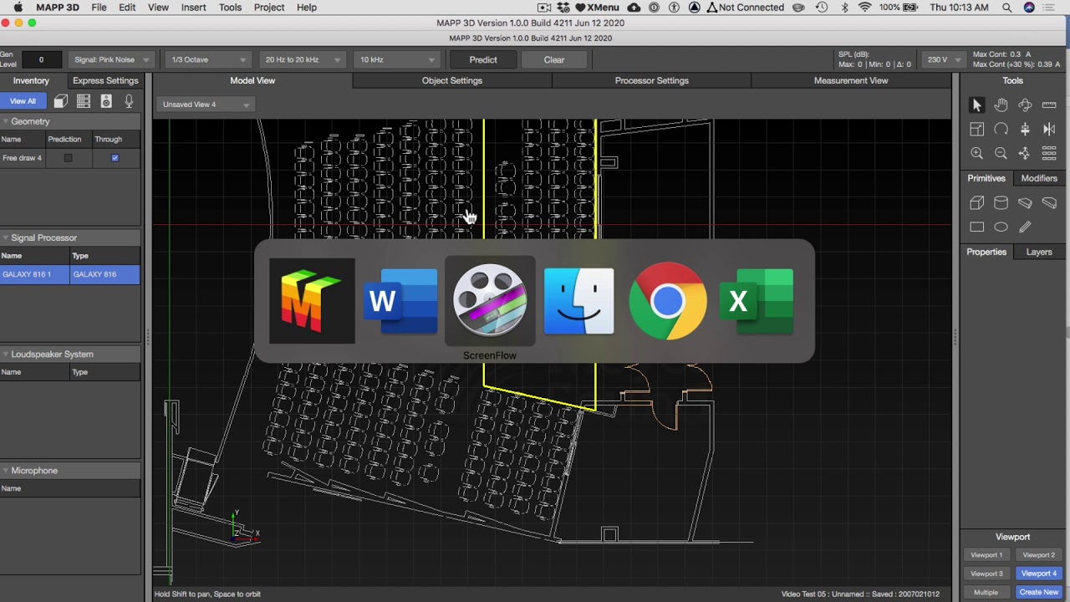Activate the hand pan tool

click(x=1001, y=105)
